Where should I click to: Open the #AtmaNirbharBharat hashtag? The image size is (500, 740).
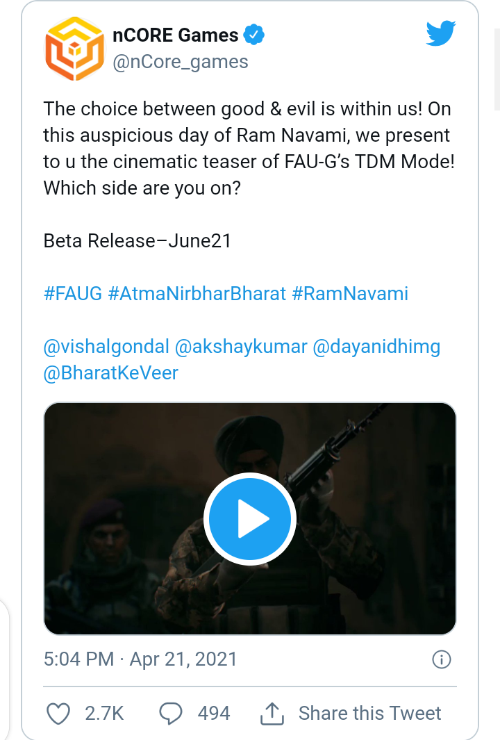click(197, 293)
